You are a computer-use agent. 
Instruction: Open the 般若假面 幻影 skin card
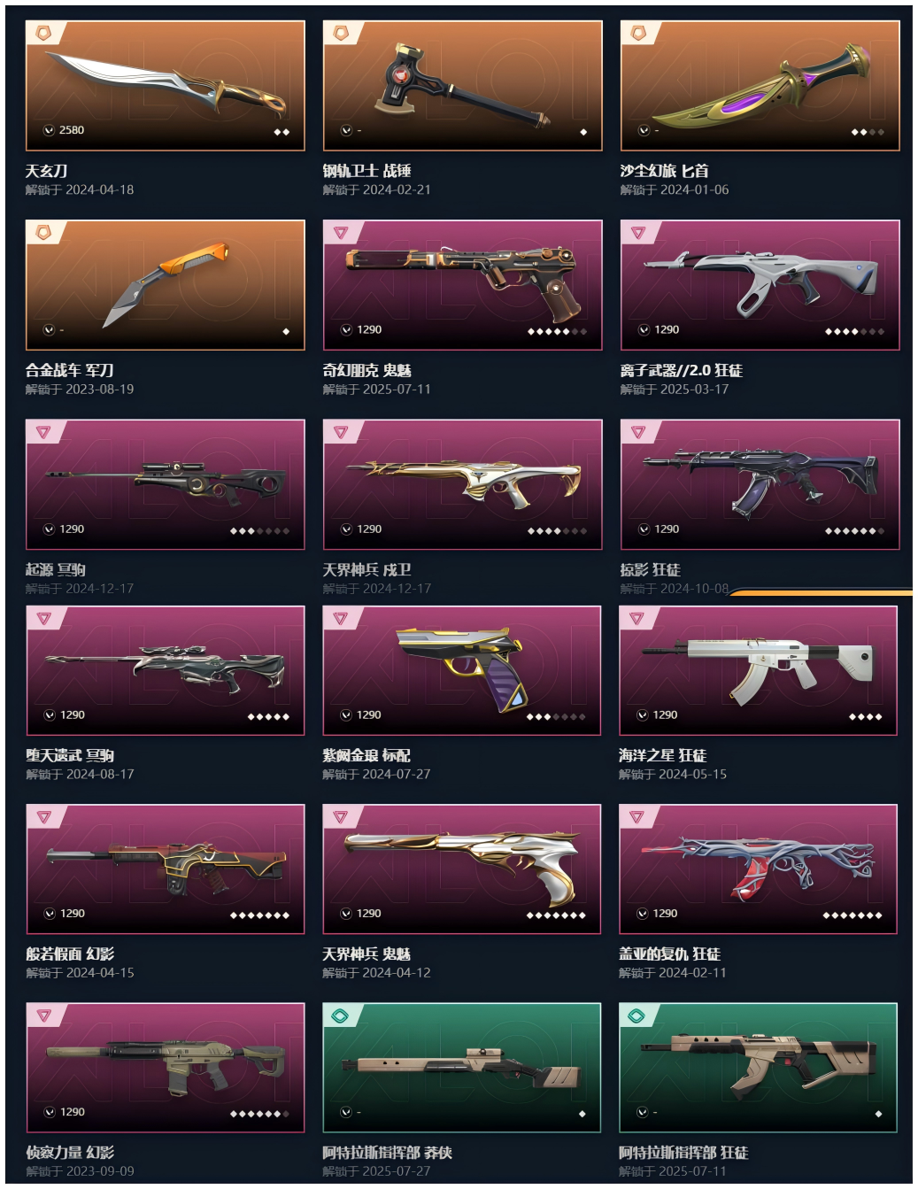pos(166,869)
